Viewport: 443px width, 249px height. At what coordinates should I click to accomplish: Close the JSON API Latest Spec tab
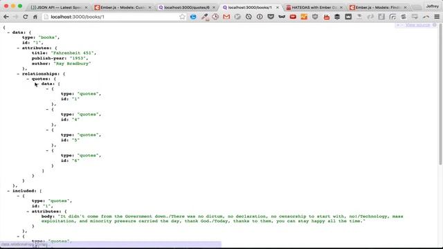(x=86, y=8)
